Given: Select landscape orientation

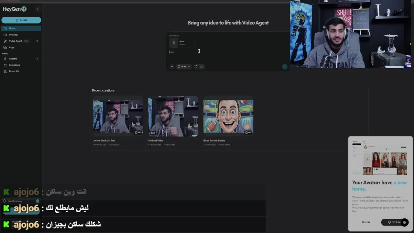Looking at the screenshot, I should (x=202, y=67).
